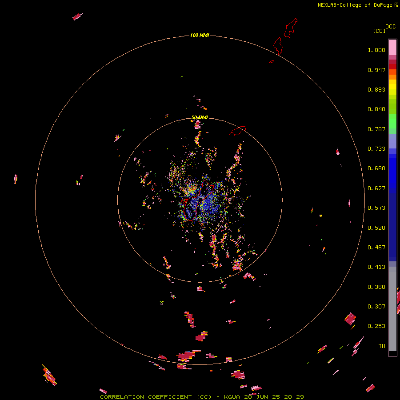Select the 0.307 scale value
The image size is (400, 400).
376,307
